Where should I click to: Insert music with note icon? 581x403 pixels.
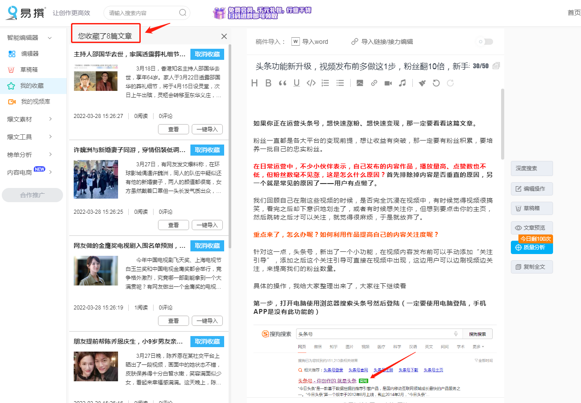click(402, 83)
